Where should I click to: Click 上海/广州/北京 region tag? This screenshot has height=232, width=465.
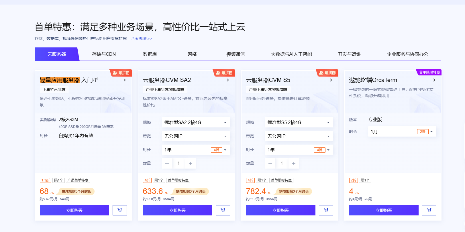coord(54,90)
